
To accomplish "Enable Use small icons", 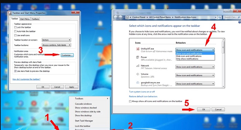I will pos(15,35).
